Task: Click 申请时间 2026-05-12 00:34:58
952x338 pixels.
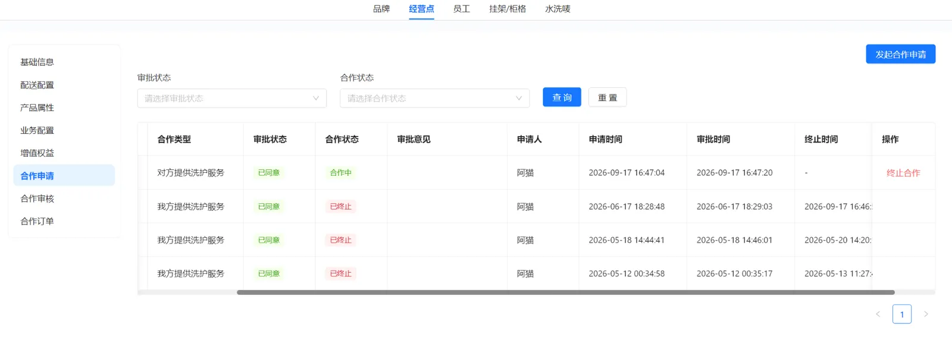Action: coord(627,274)
